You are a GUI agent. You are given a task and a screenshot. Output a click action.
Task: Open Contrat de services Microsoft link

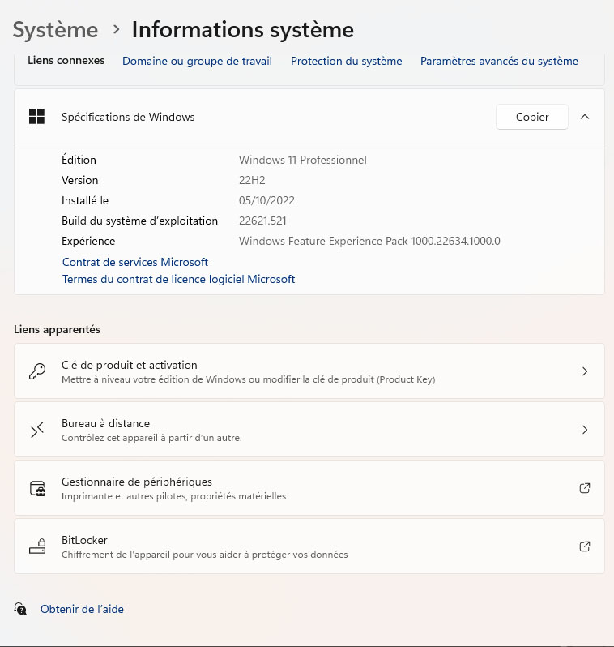[135, 262]
